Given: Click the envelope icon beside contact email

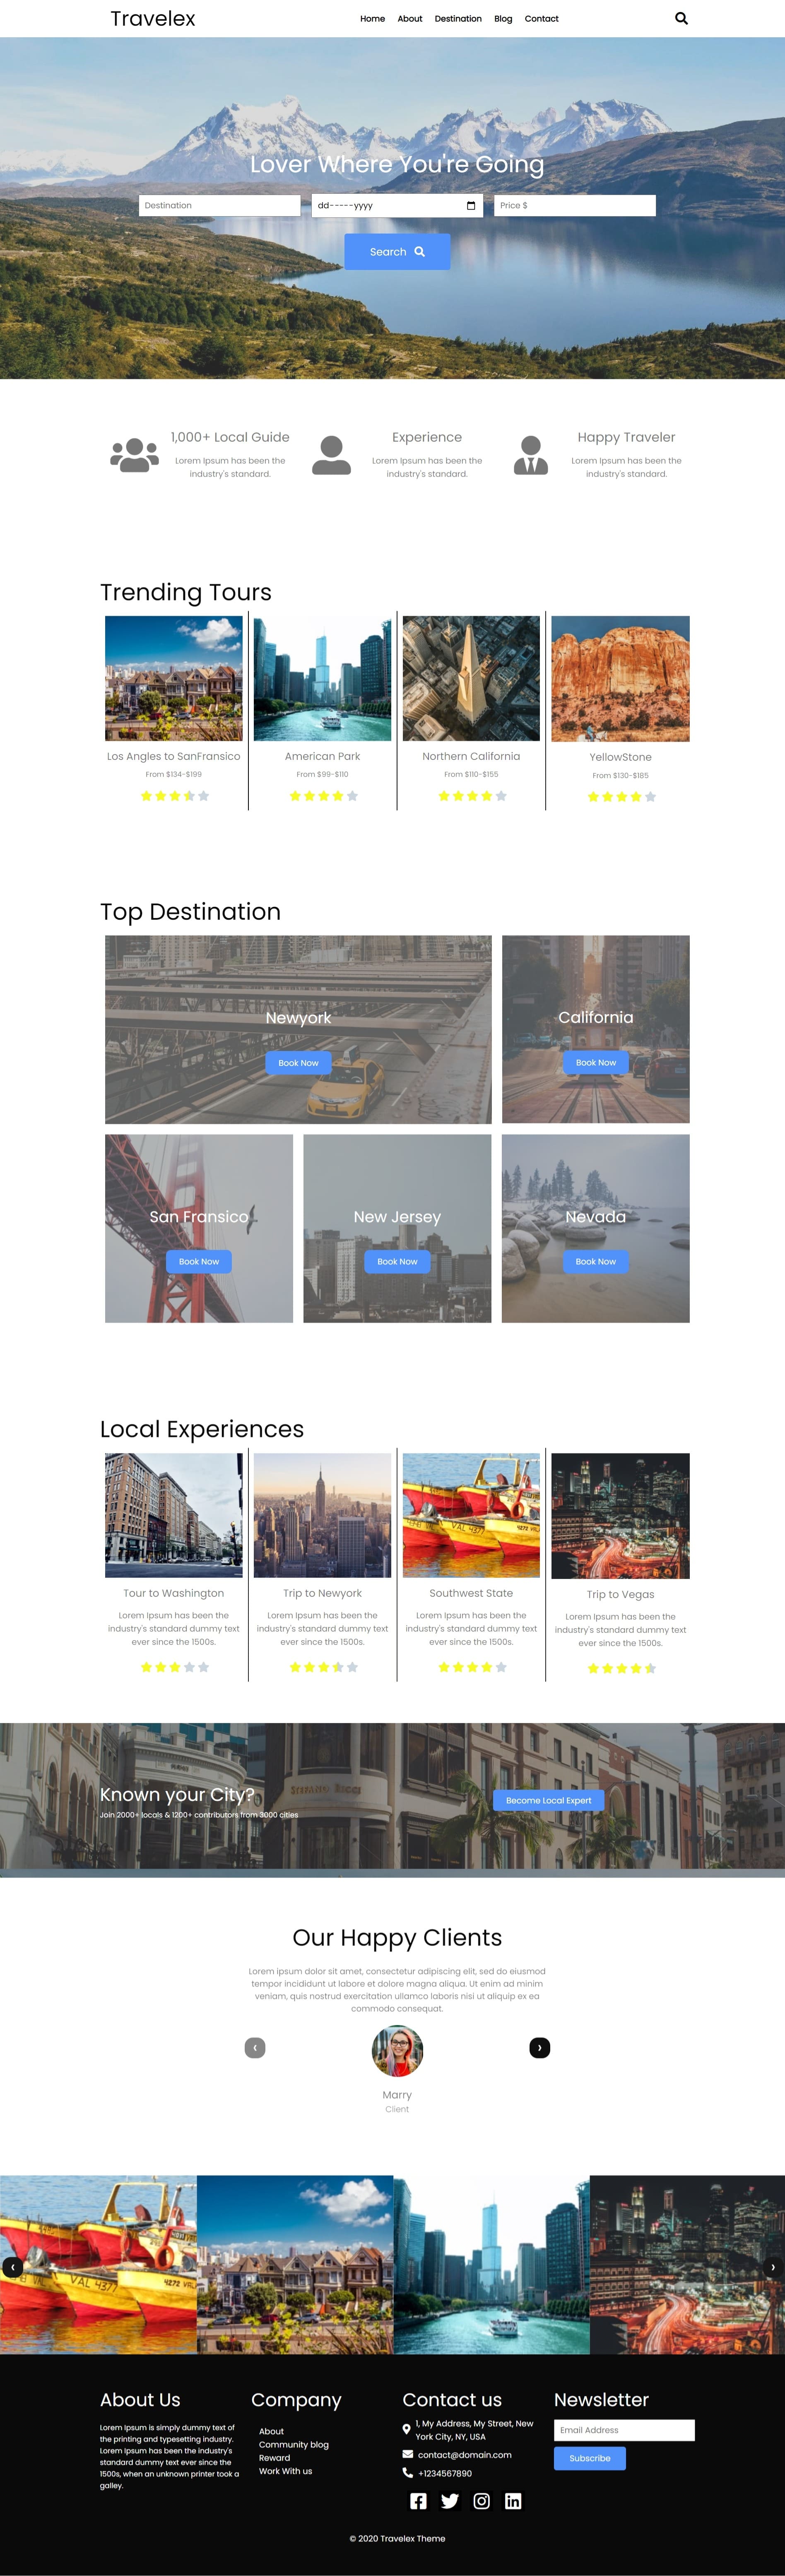Looking at the screenshot, I should [407, 2454].
